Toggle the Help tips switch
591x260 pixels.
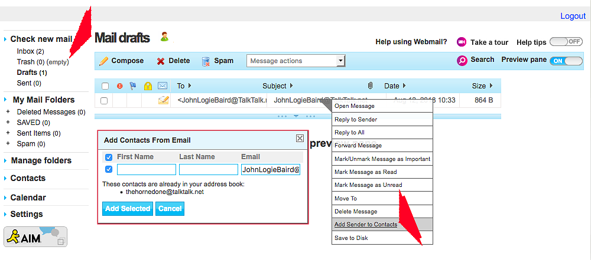566,42
